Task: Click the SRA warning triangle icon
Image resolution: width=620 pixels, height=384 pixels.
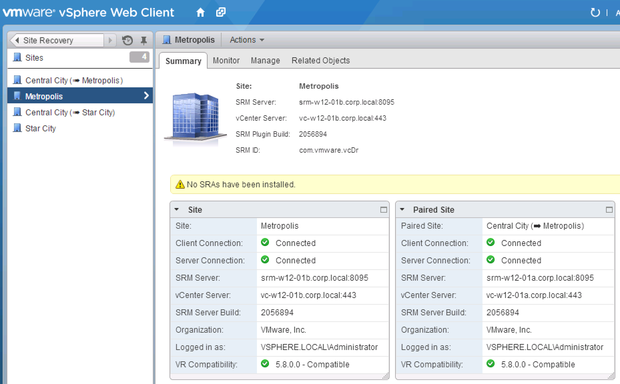Action: [180, 184]
